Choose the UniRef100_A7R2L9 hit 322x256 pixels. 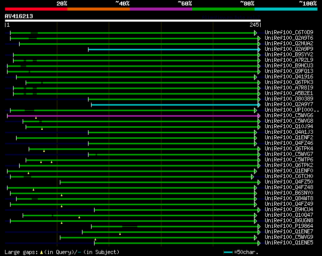point(289,60)
